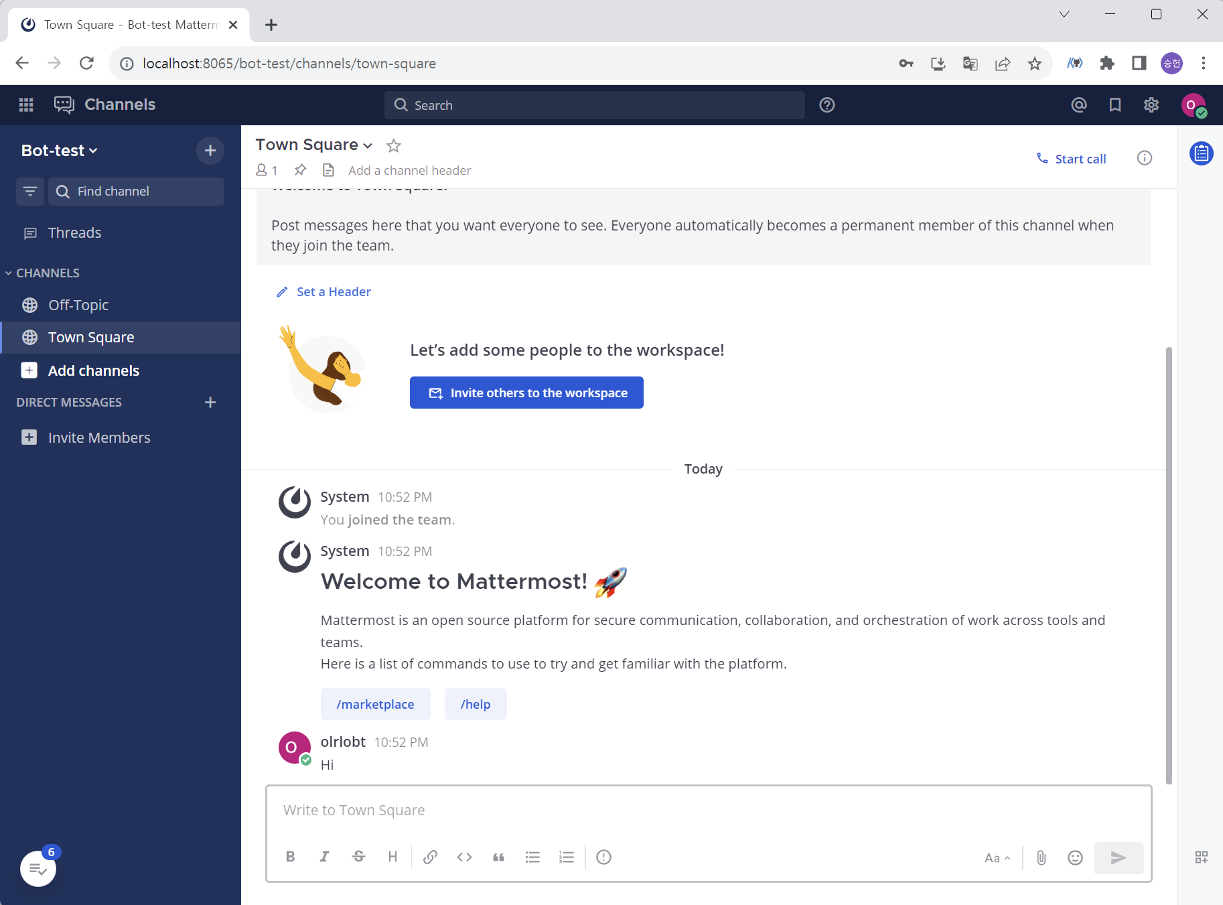This screenshot has width=1223, height=905.
Task: Select Town Square channel in sidebar
Action: point(121,338)
